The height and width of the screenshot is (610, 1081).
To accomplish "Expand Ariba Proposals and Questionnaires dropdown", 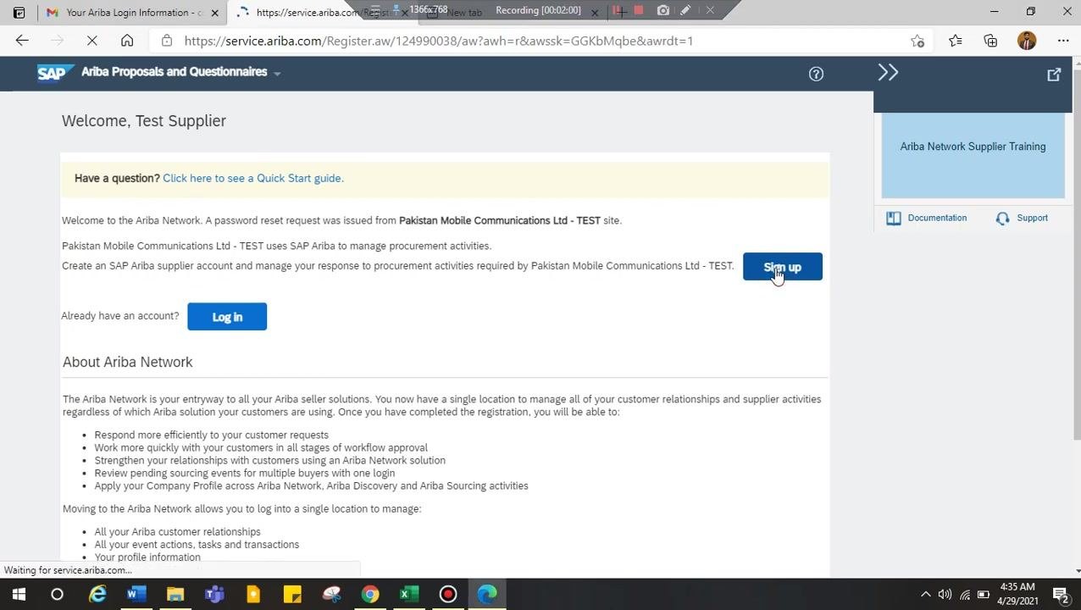I will (x=277, y=73).
